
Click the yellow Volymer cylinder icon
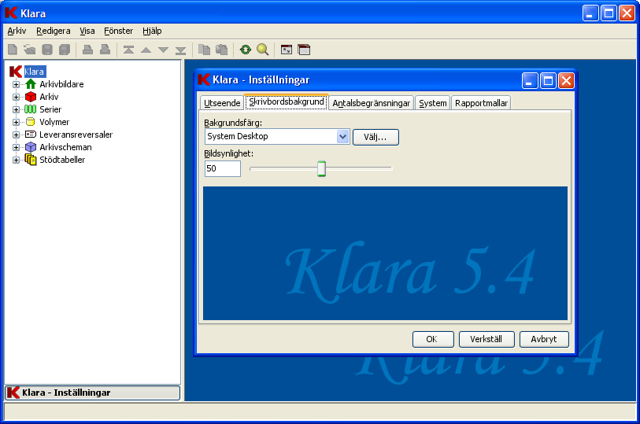coord(31,122)
